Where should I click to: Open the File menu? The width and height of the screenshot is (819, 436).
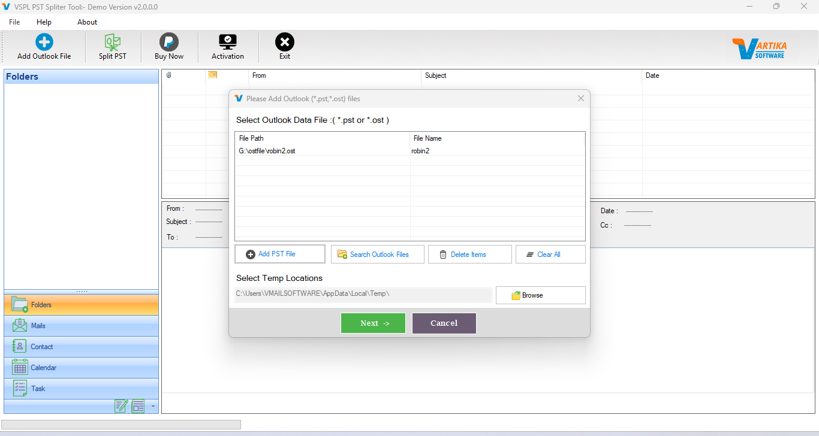coord(14,22)
